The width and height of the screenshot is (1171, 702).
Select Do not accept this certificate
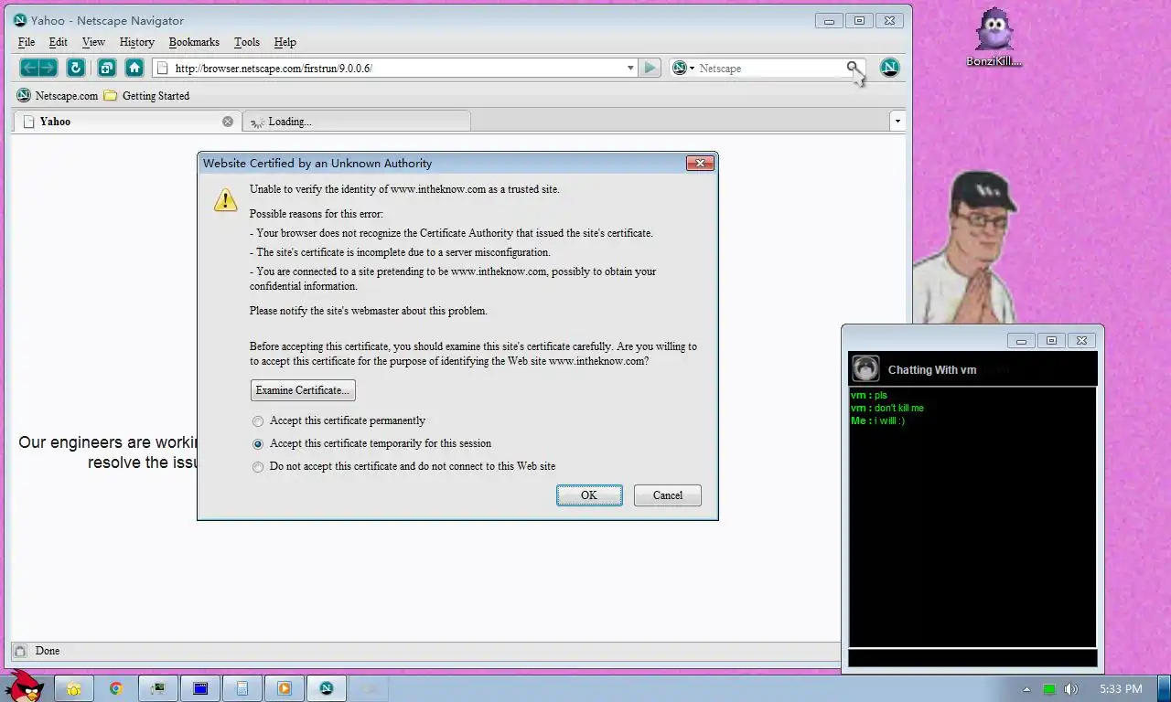coord(258,467)
